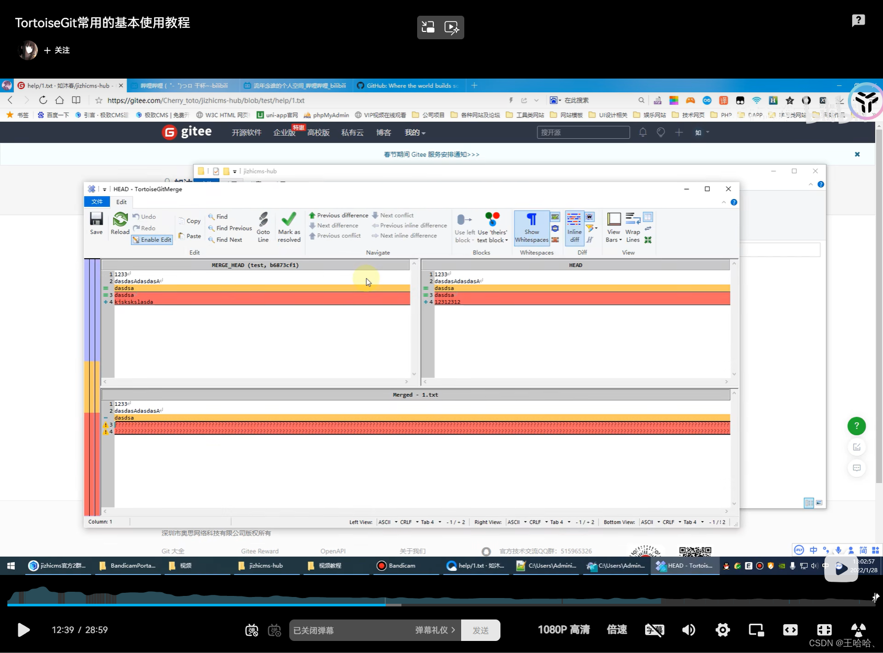This screenshot has width=883, height=653.
Task: Toggle Show Whitespaces
Action: [531, 227]
